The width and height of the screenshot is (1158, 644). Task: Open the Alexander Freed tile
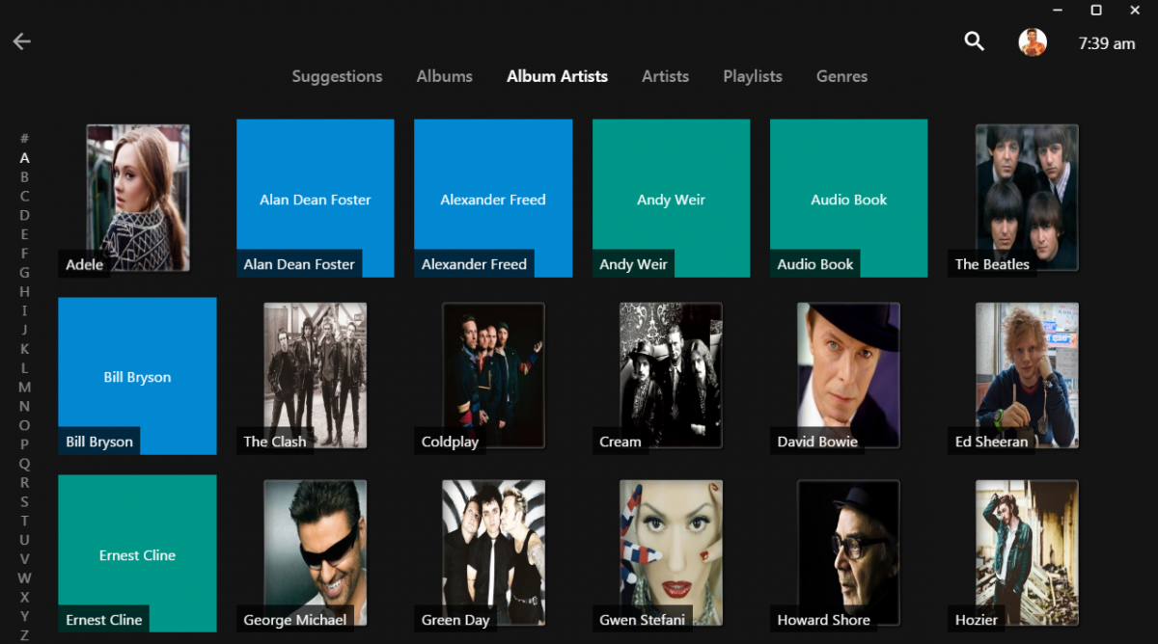[x=493, y=199]
